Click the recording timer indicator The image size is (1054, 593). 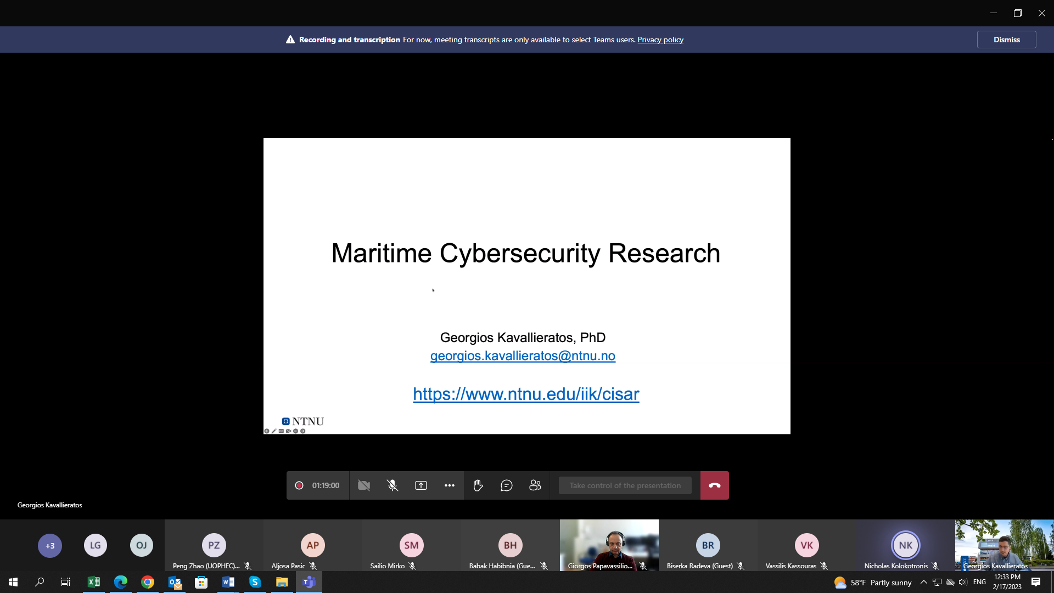tap(318, 485)
